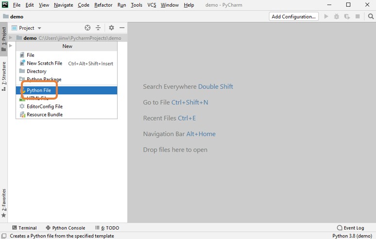376x239 pixels.
Task: Expand the demo project tree node arrow
Action: (11, 37)
